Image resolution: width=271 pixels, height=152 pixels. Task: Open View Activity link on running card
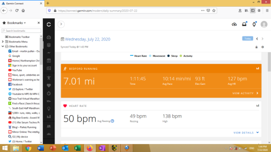[x=246, y=93]
